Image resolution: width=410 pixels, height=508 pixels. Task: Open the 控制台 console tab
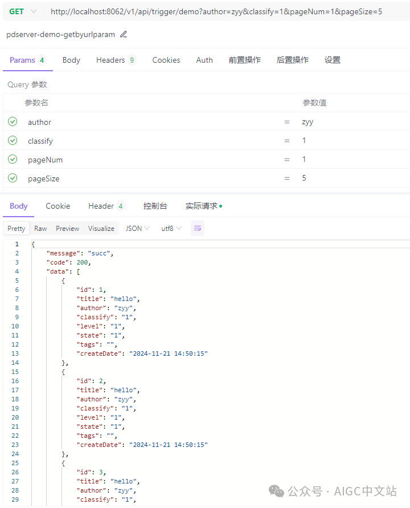click(155, 206)
